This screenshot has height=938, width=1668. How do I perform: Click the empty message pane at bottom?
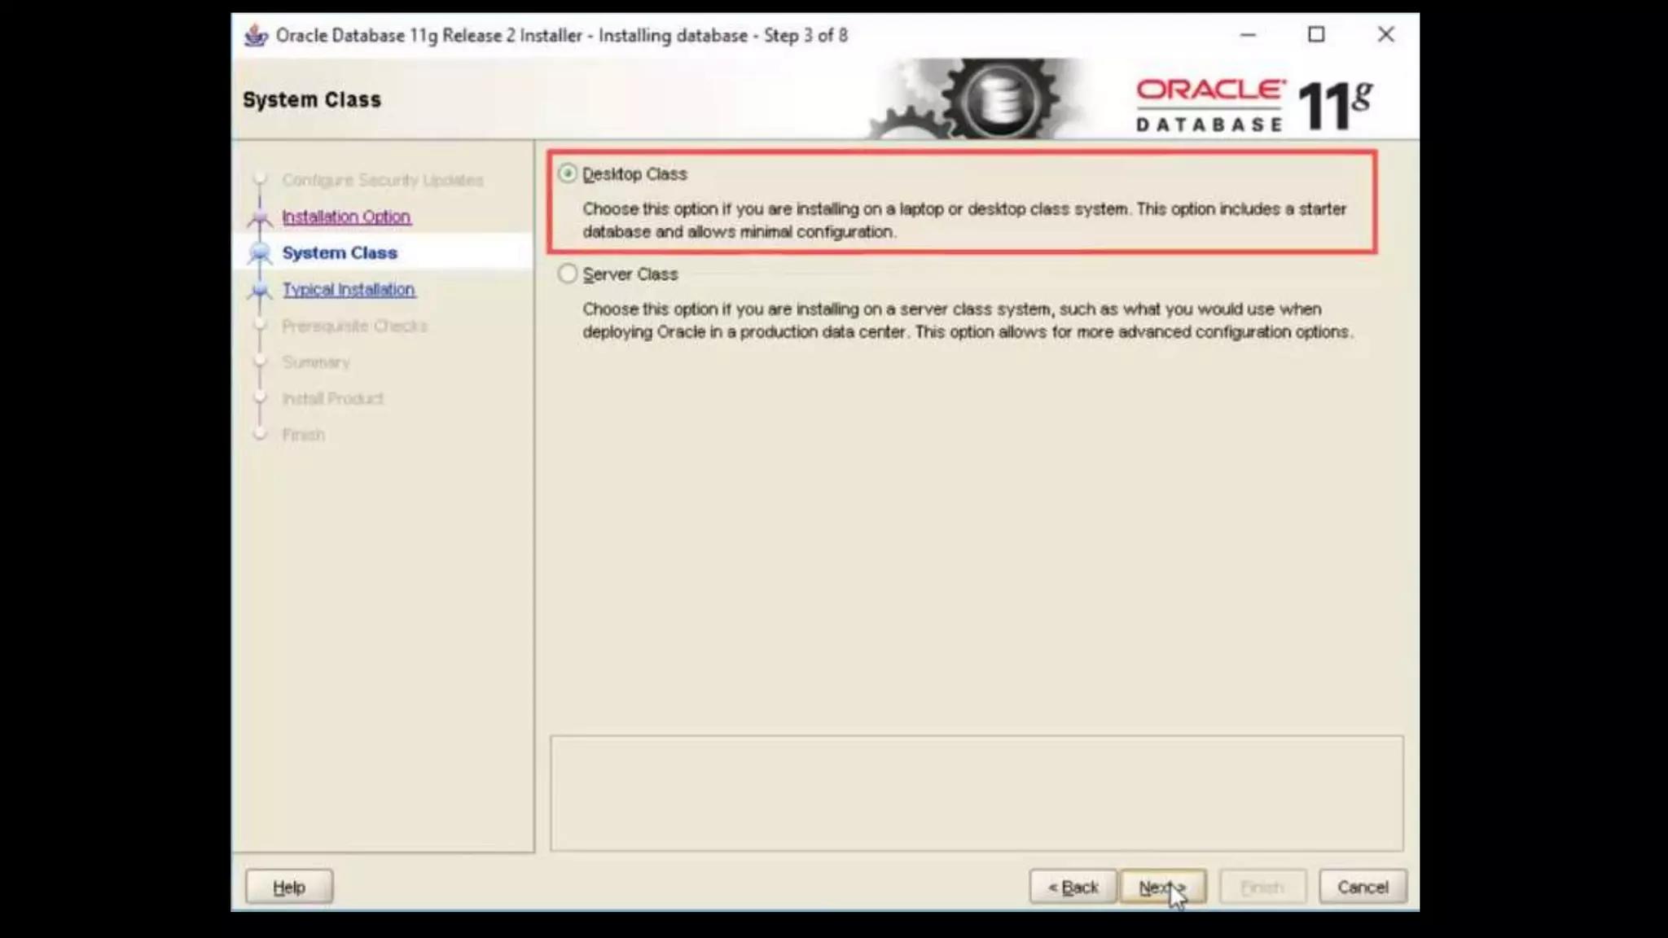pyautogui.click(x=976, y=793)
